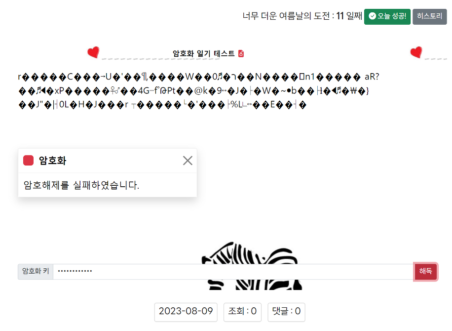This screenshot has height=331, width=452.
Task: Click the encrypted diary text block
Action: pyautogui.click(x=197, y=90)
